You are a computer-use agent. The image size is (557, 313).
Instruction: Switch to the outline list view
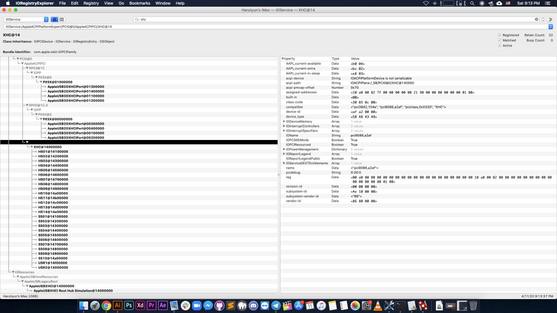click(55, 20)
